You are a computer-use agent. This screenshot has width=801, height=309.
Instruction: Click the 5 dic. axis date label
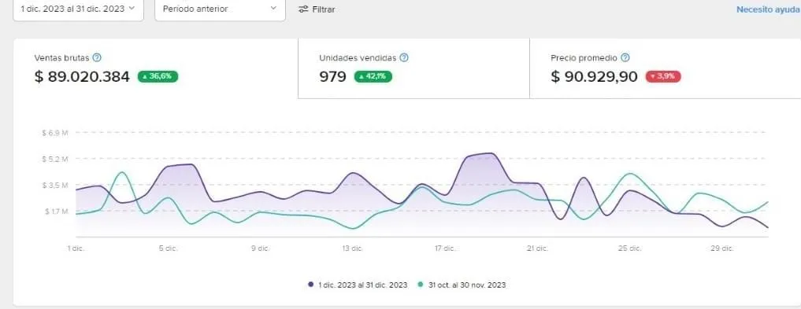tap(168, 248)
